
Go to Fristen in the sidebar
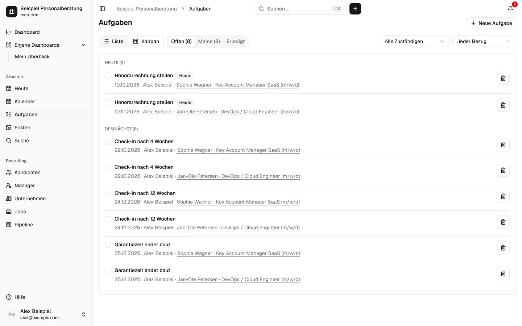pos(46,128)
